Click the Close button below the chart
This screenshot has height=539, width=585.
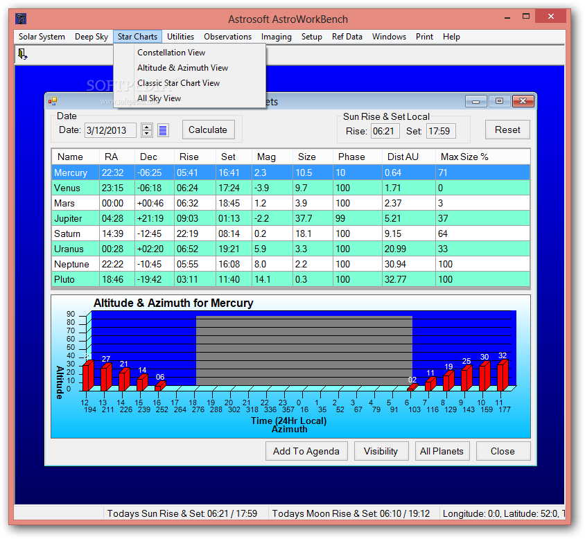(x=503, y=451)
